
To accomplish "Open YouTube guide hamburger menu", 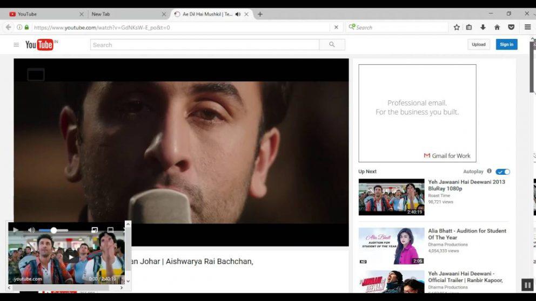I will click(16, 45).
